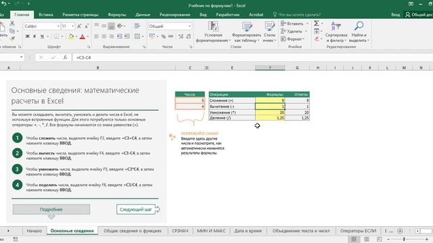Open the font size 11 dropdown
Image resolution: width=433 pixels, height=243 pixels.
[x=72, y=26]
